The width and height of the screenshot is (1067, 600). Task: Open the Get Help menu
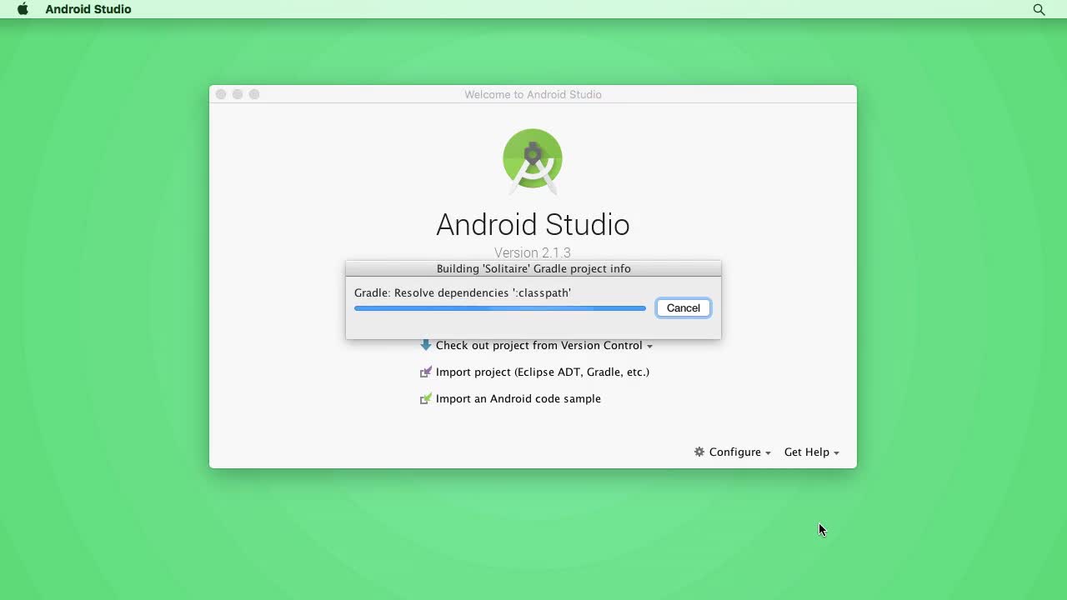[x=811, y=452]
